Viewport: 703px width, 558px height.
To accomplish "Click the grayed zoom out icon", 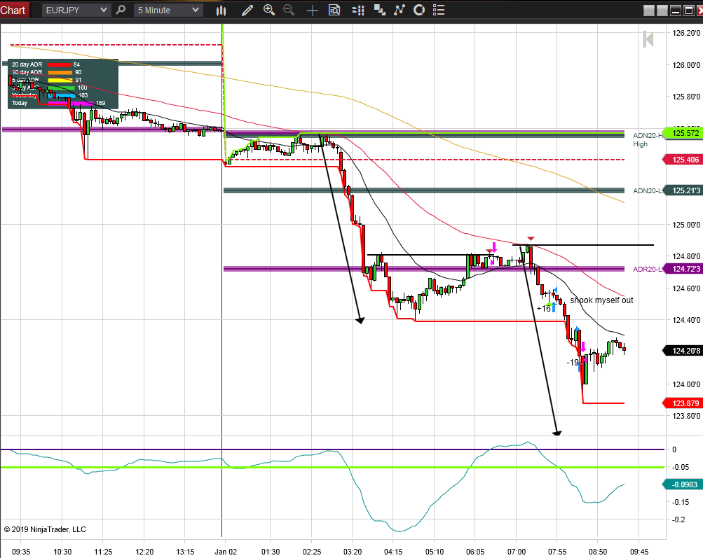I will click(x=289, y=10).
